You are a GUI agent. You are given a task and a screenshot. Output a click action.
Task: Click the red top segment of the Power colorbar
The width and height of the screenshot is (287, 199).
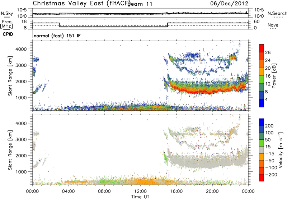click(x=262, y=48)
